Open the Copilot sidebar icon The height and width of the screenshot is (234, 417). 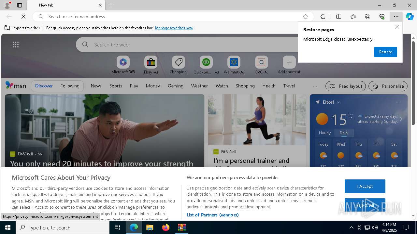[x=410, y=17]
